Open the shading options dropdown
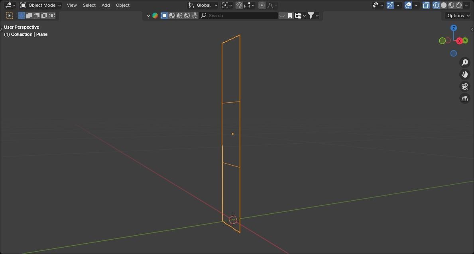The width and height of the screenshot is (474, 254). (x=466, y=5)
